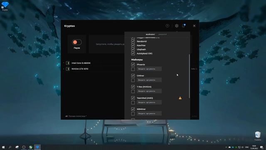
Task: Open the Windows Start menu
Action: tap(3, 147)
